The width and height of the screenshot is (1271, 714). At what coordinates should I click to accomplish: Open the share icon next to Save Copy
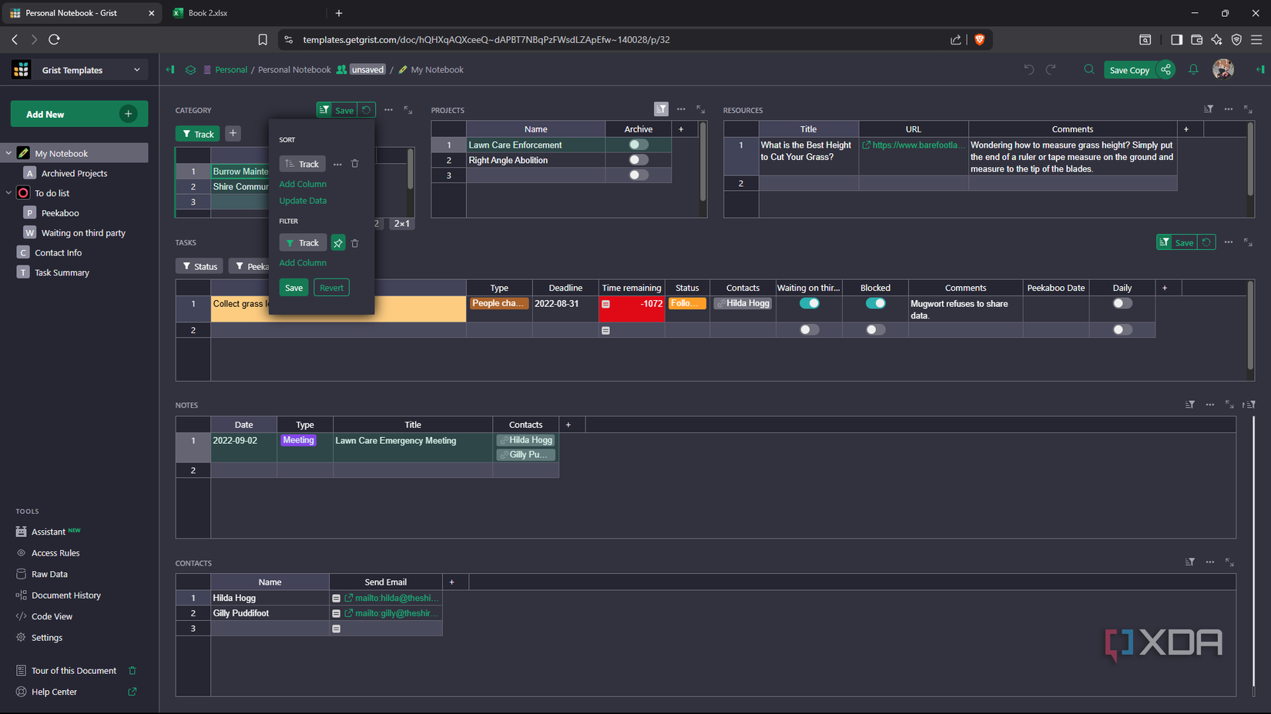click(1165, 69)
